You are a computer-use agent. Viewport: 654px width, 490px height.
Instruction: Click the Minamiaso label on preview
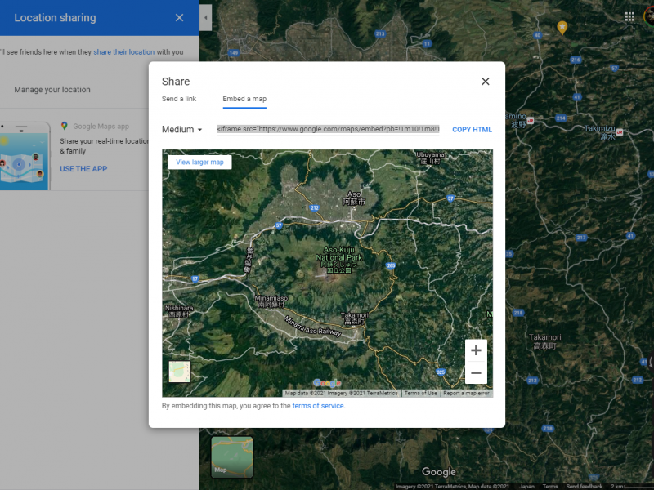[x=271, y=301]
